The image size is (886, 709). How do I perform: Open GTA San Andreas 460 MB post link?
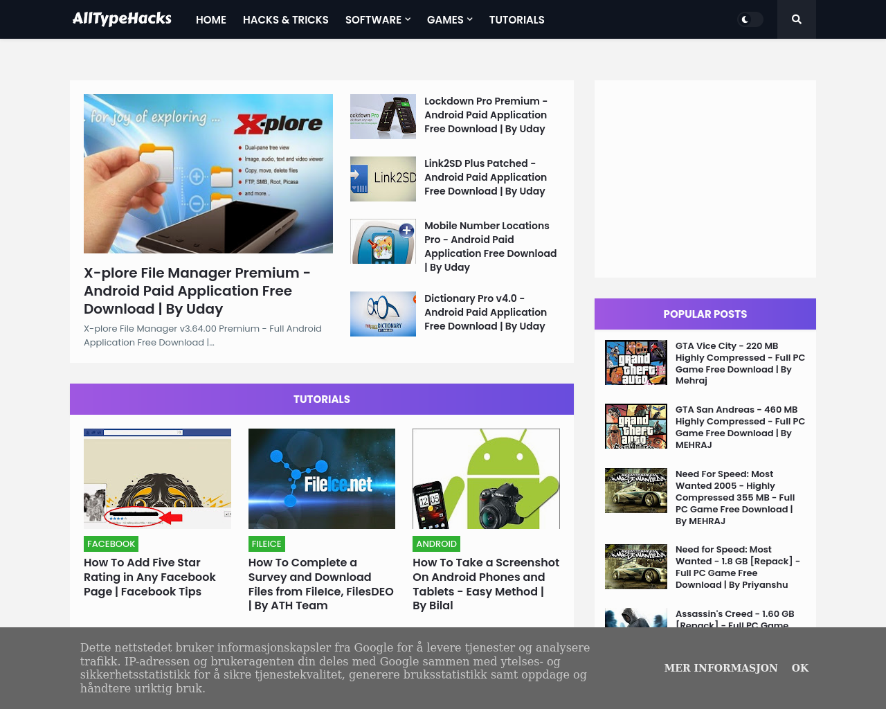pos(741,427)
